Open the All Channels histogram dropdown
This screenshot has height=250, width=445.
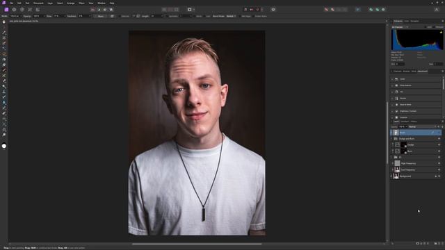(400, 27)
